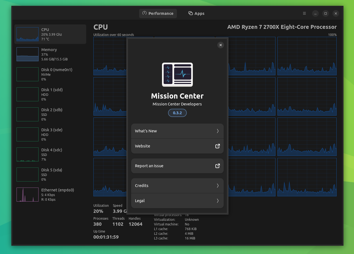The height and width of the screenshot is (254, 354).
Task: Click the Mission Center app logo icon
Action: pyautogui.click(x=177, y=74)
